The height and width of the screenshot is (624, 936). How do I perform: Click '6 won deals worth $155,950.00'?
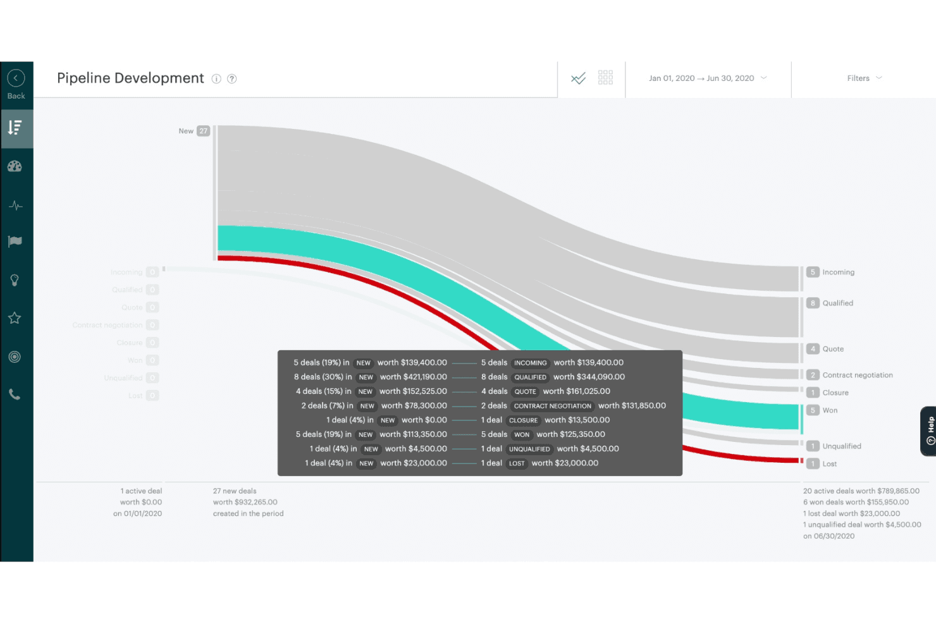click(856, 503)
